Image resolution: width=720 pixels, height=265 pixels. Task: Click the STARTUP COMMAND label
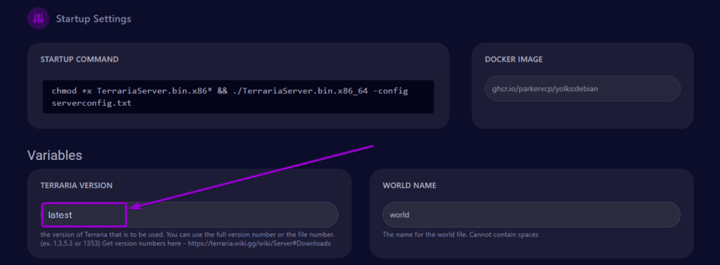[x=79, y=60]
